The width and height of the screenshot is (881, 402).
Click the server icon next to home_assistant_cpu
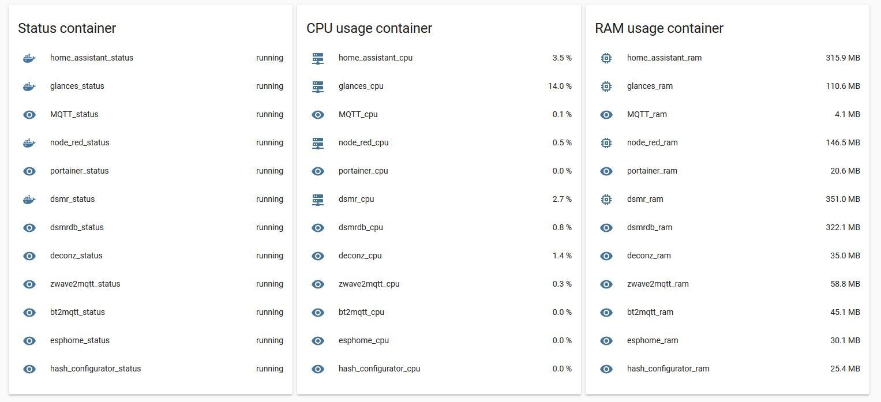point(318,58)
